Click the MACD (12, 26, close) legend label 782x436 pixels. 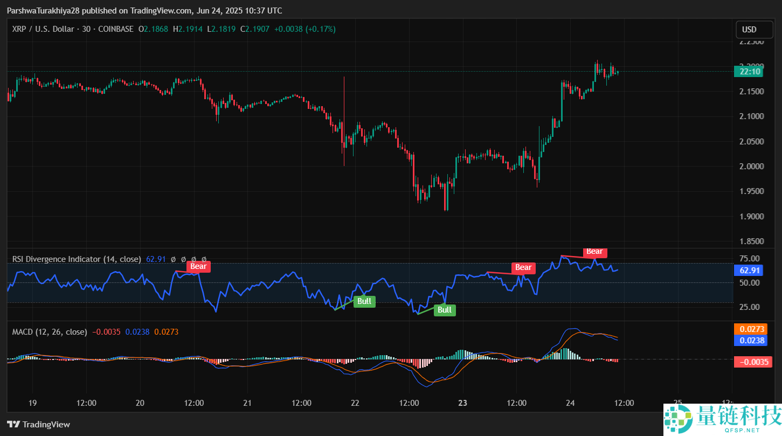49,332
